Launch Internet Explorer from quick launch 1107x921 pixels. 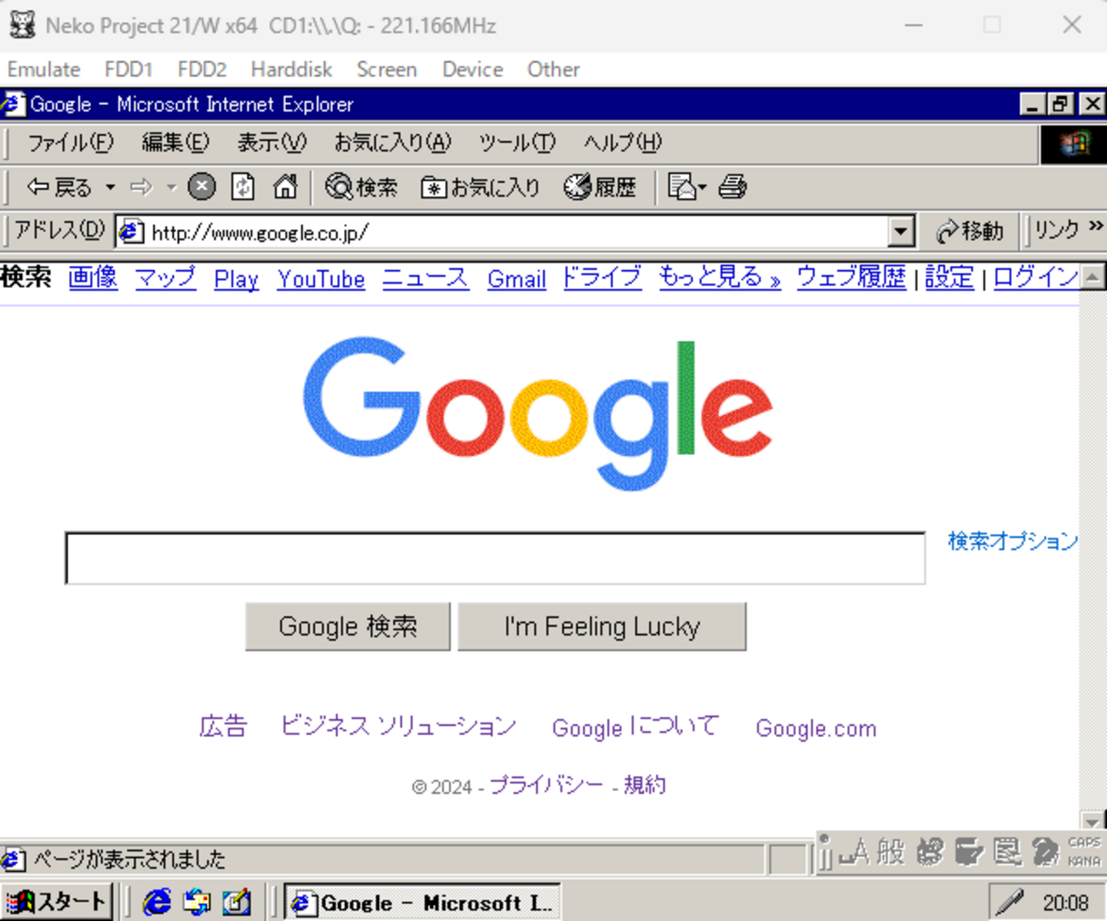tap(158, 901)
